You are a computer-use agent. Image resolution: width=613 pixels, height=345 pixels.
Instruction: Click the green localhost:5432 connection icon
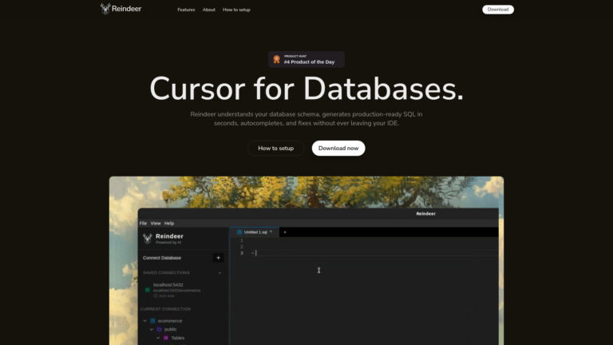click(x=148, y=290)
